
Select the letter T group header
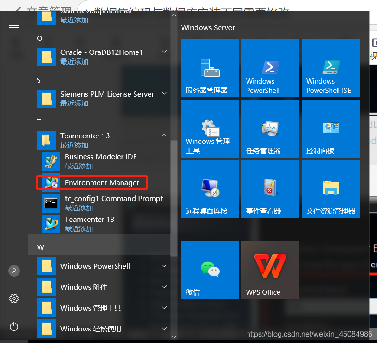pyautogui.click(x=39, y=122)
